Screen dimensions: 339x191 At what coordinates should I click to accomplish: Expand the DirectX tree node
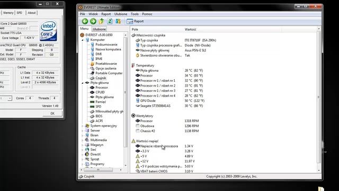pyautogui.click(x=83, y=154)
